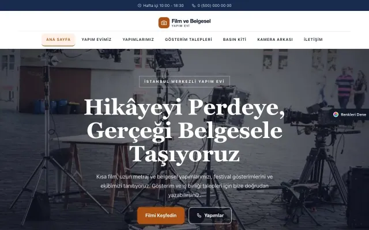
Task: Go to Ana Sayfa menu item
Action: tap(58, 40)
